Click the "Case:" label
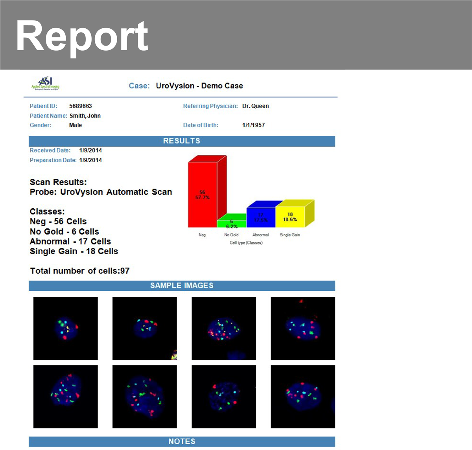Screen dimensions: 472x450 tap(139, 86)
